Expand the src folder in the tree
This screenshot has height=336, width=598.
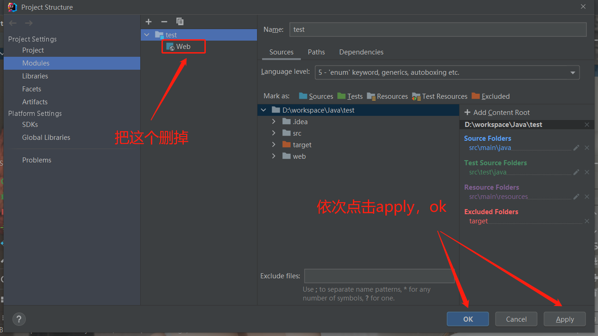274,133
